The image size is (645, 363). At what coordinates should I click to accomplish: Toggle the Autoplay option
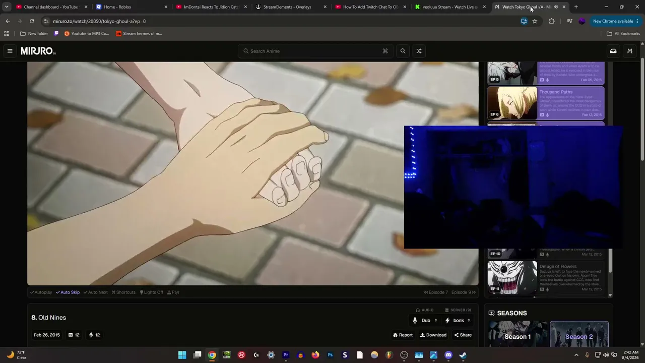point(41,292)
